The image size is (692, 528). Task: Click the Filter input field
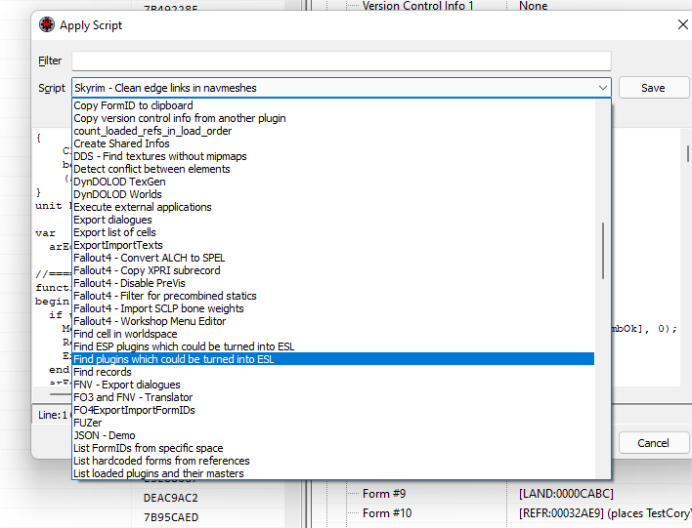pyautogui.click(x=341, y=61)
